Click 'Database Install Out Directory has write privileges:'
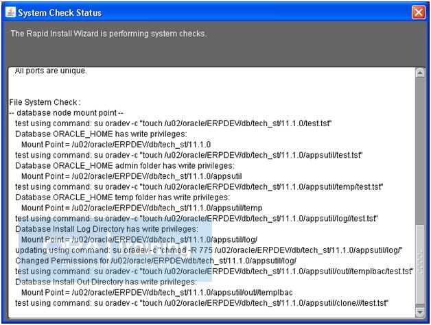The width and height of the screenshot is (431, 325). tap(106, 282)
